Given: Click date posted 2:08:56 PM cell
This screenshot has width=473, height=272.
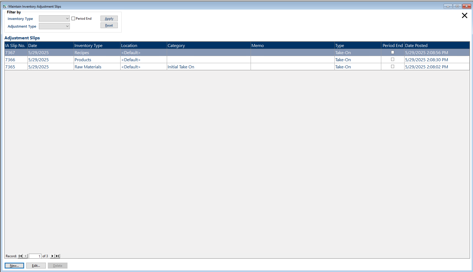Looking at the screenshot, I should pos(437,52).
